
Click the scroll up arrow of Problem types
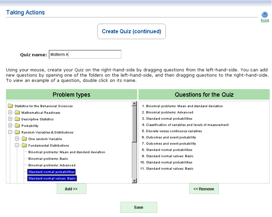coord(134,104)
